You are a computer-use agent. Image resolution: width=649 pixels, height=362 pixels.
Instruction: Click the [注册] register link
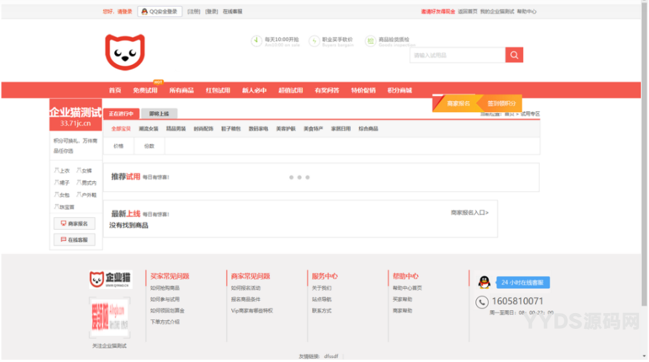[x=194, y=12]
